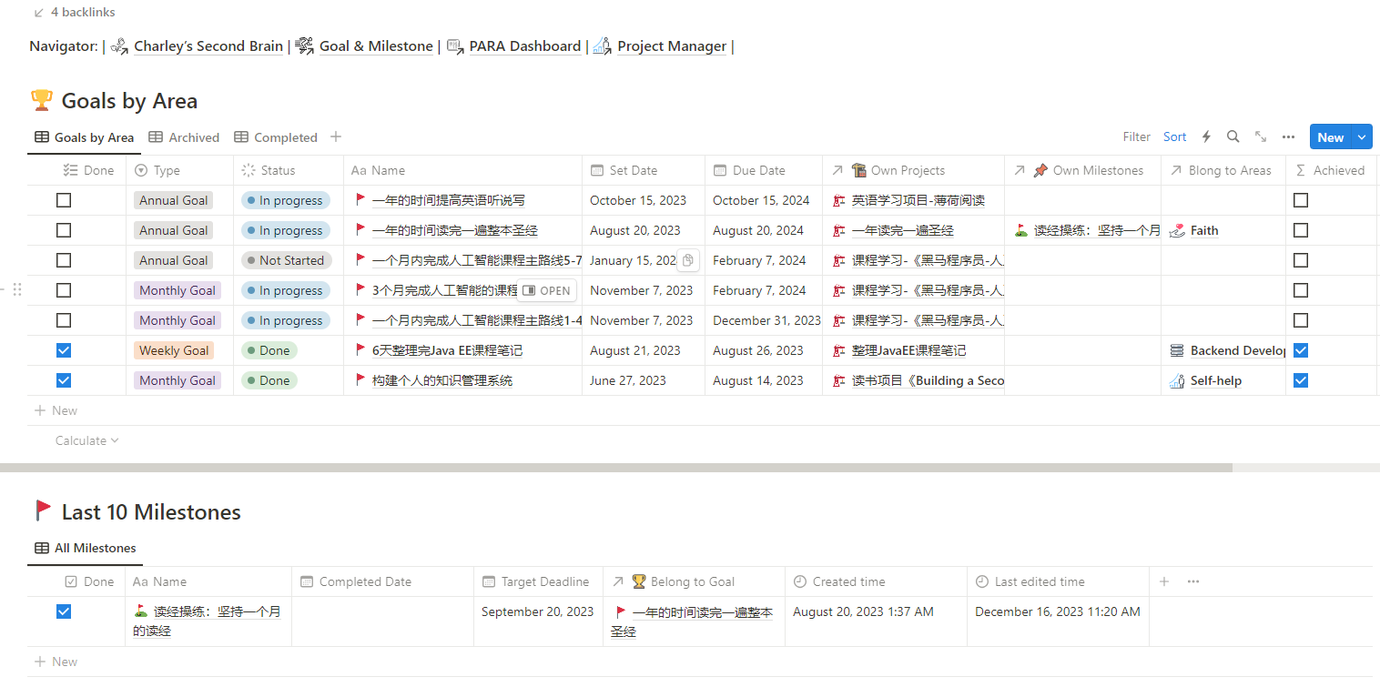Viewport: 1380px width, 687px height.
Task: Switch to the Completed tab
Action: [276, 137]
